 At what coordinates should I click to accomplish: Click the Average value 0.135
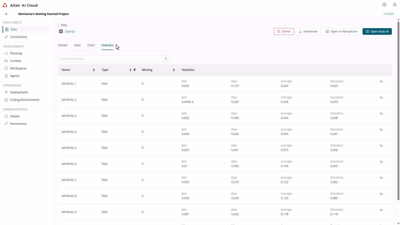(x=284, y=198)
